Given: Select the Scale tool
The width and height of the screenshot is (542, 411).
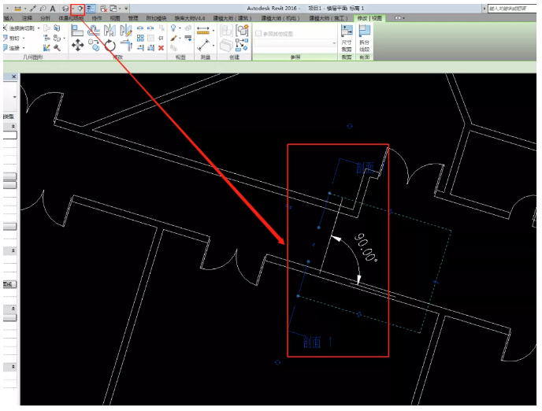Looking at the screenshot, I should click(x=150, y=38).
